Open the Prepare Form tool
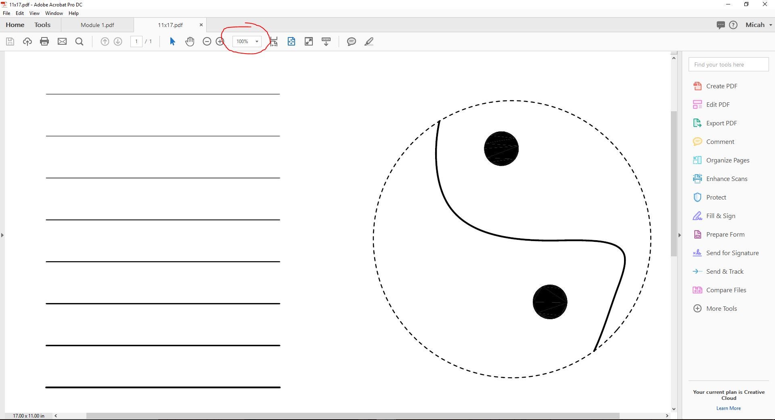 (718, 235)
